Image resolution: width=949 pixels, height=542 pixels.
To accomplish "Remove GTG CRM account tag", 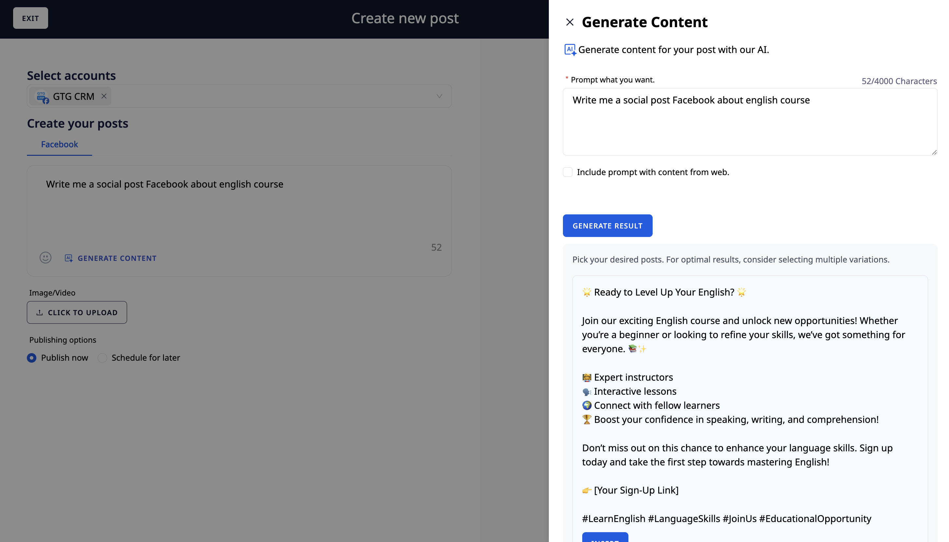I will [104, 97].
